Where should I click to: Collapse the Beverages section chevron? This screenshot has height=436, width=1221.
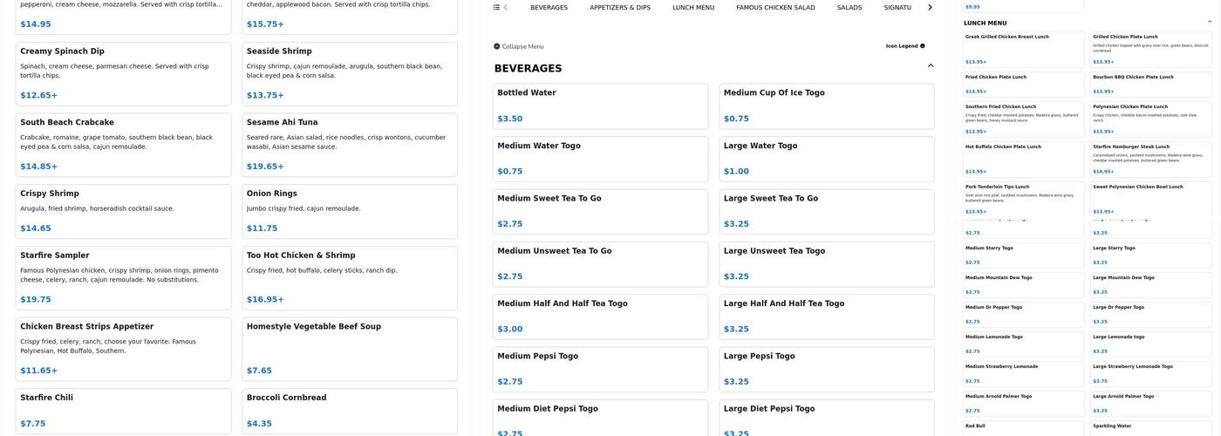931,66
